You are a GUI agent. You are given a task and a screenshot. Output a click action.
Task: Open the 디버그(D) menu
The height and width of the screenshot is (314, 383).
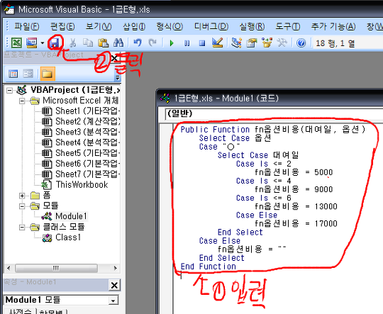tap(211, 26)
